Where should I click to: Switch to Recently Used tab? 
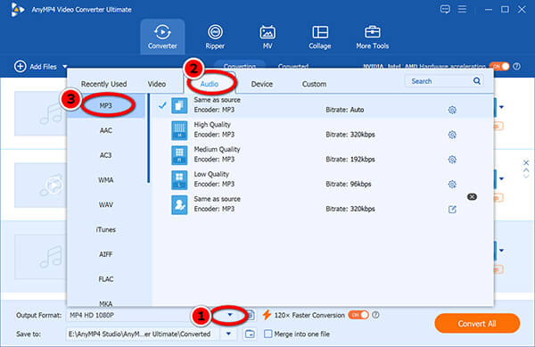click(103, 84)
